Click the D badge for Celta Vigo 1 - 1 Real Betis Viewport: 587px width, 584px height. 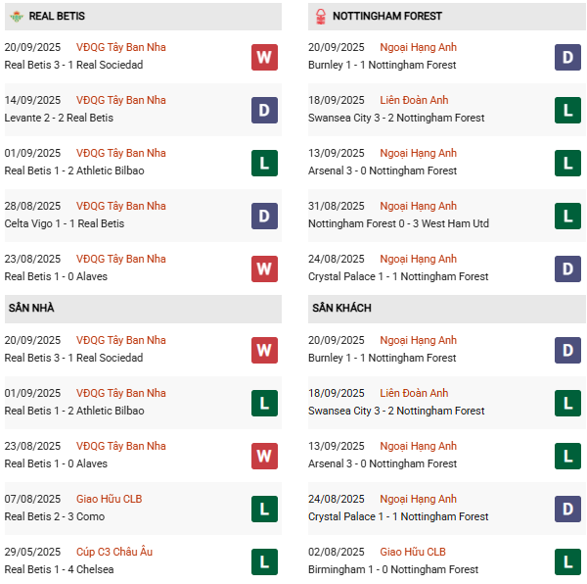264,216
